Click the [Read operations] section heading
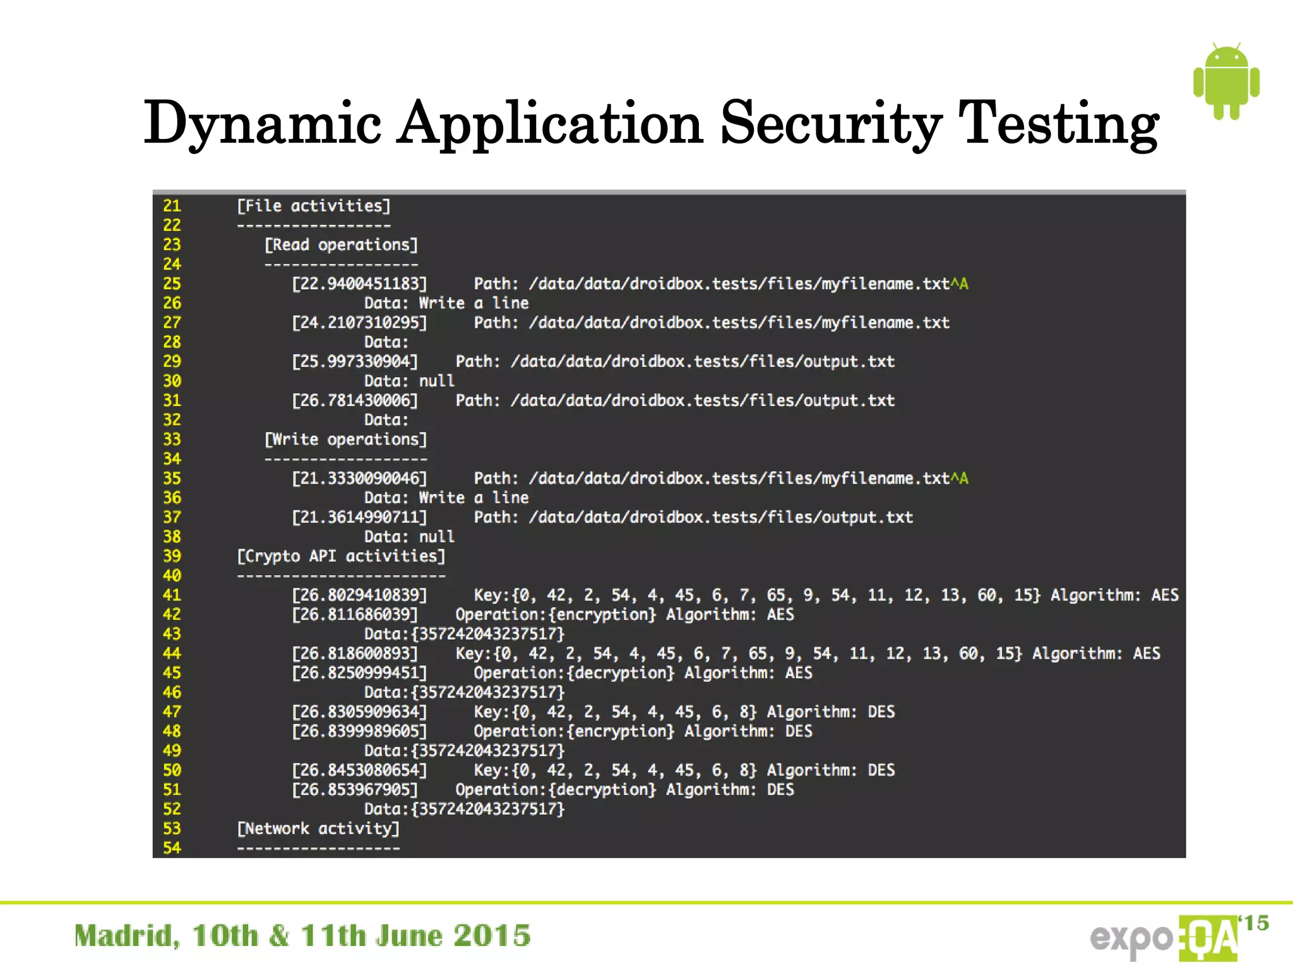This screenshot has height=970, width=1293. point(341,245)
